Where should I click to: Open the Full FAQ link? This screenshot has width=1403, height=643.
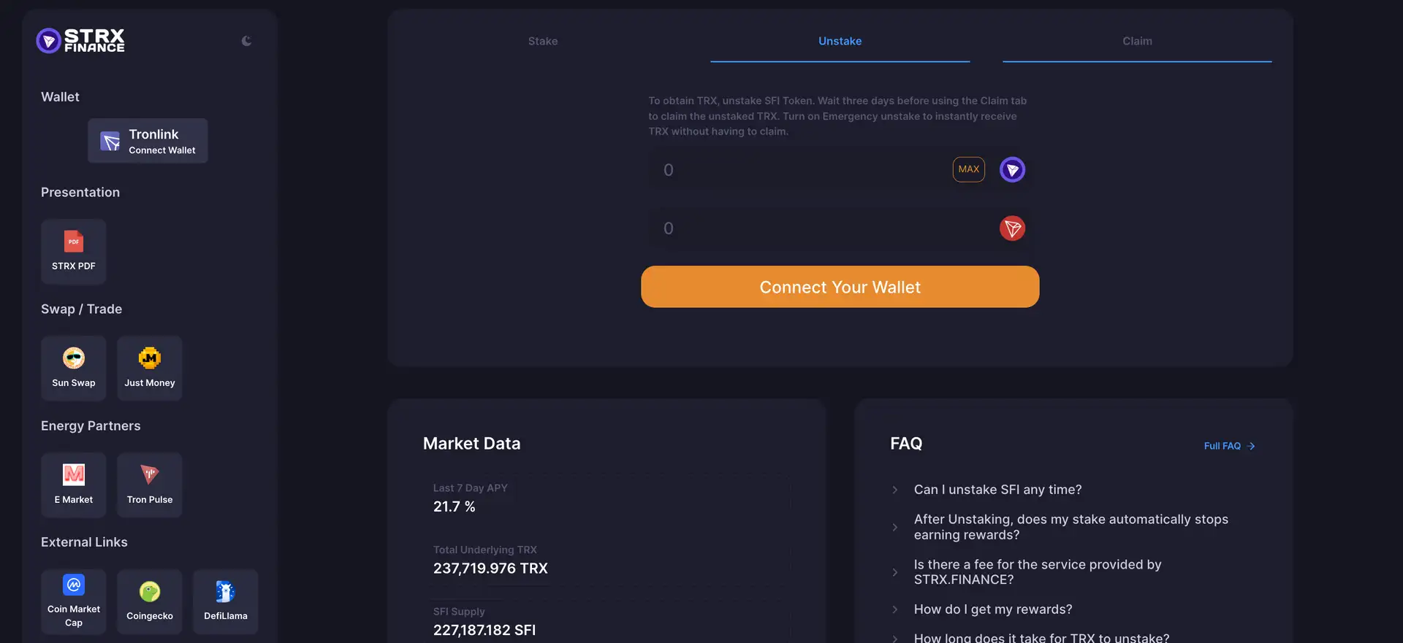pyautogui.click(x=1229, y=446)
